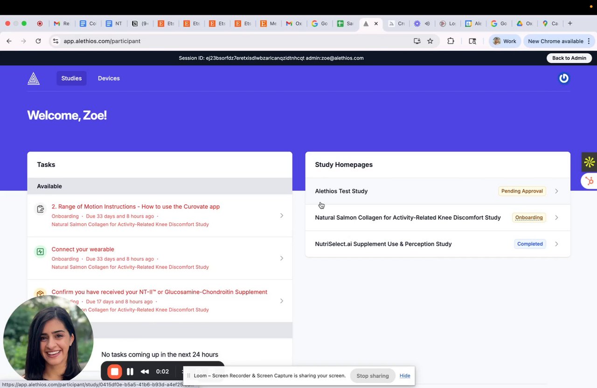The height and width of the screenshot is (388, 597).
Task: Click the Loom webcam bubble
Action: pyautogui.click(x=48, y=339)
